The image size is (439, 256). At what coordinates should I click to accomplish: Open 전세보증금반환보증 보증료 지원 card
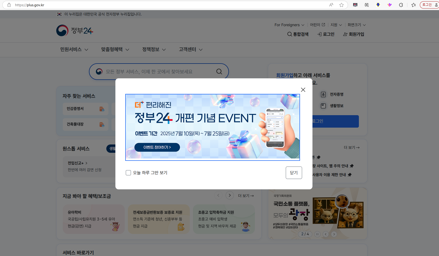pos(159,219)
